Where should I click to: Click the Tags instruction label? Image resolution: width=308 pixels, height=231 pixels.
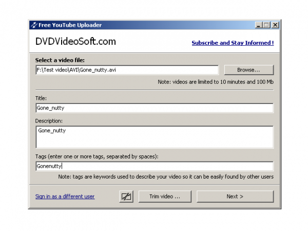97,156
